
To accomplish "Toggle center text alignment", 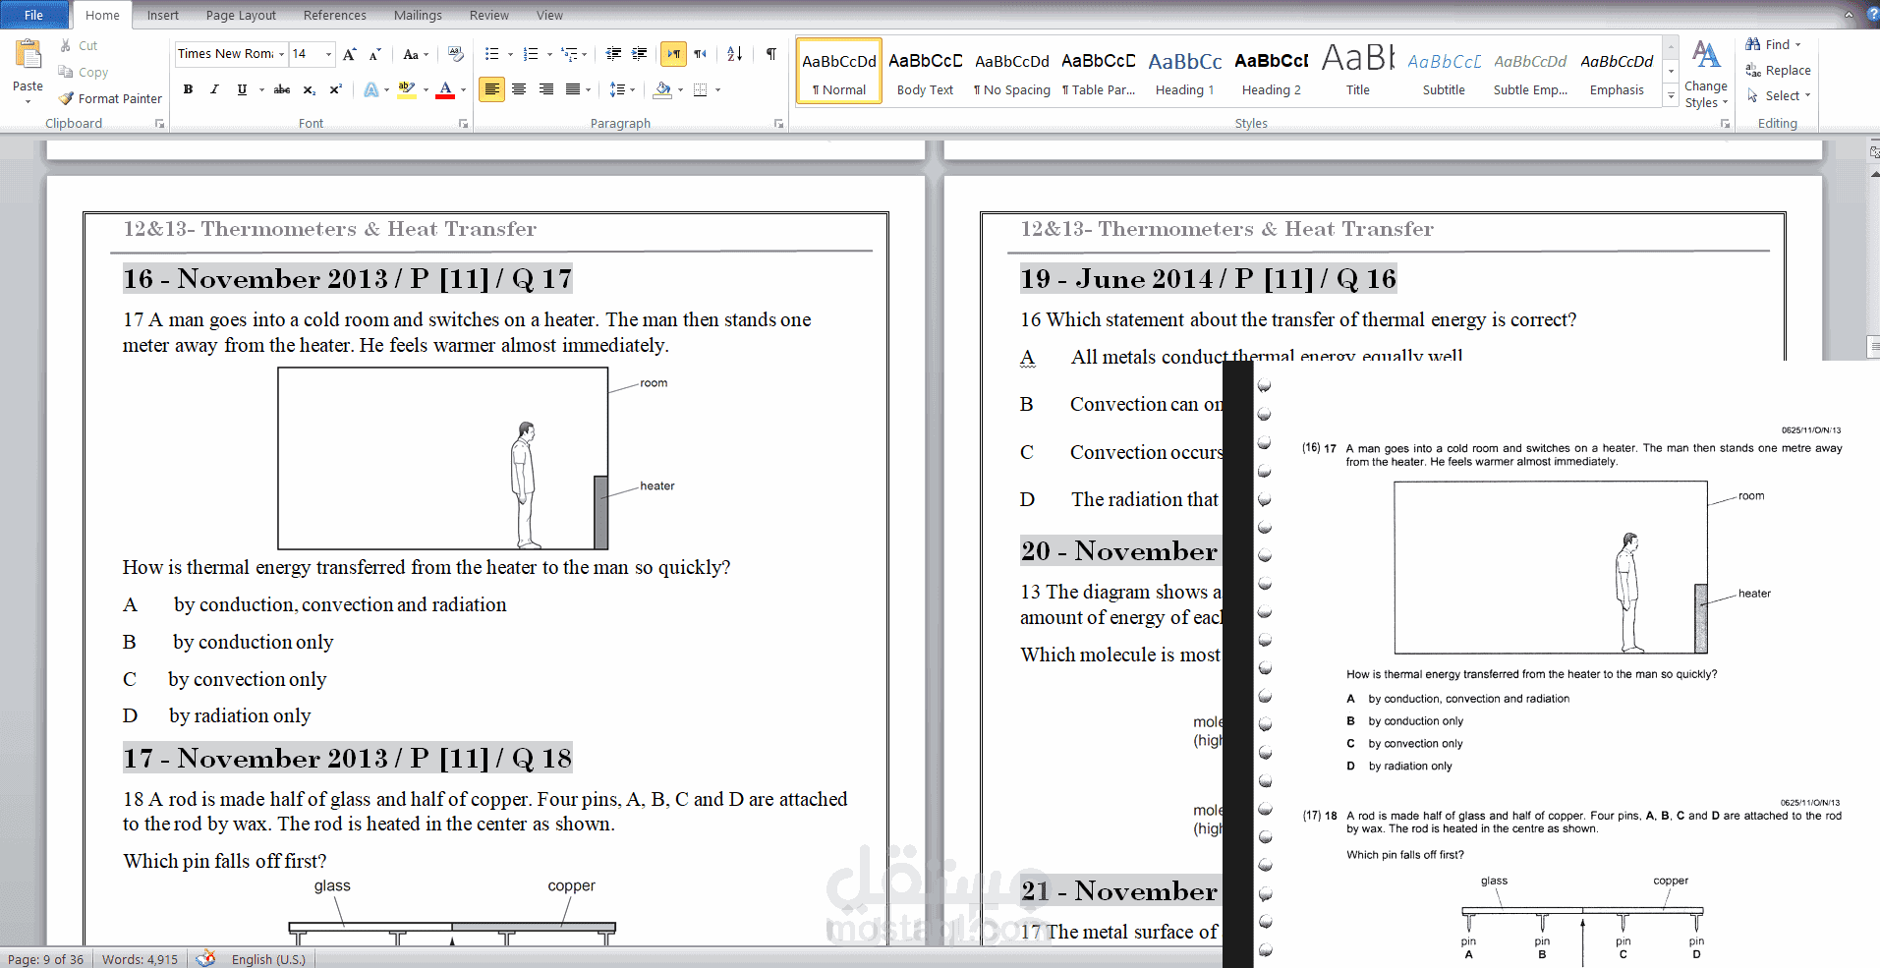I will (x=519, y=89).
